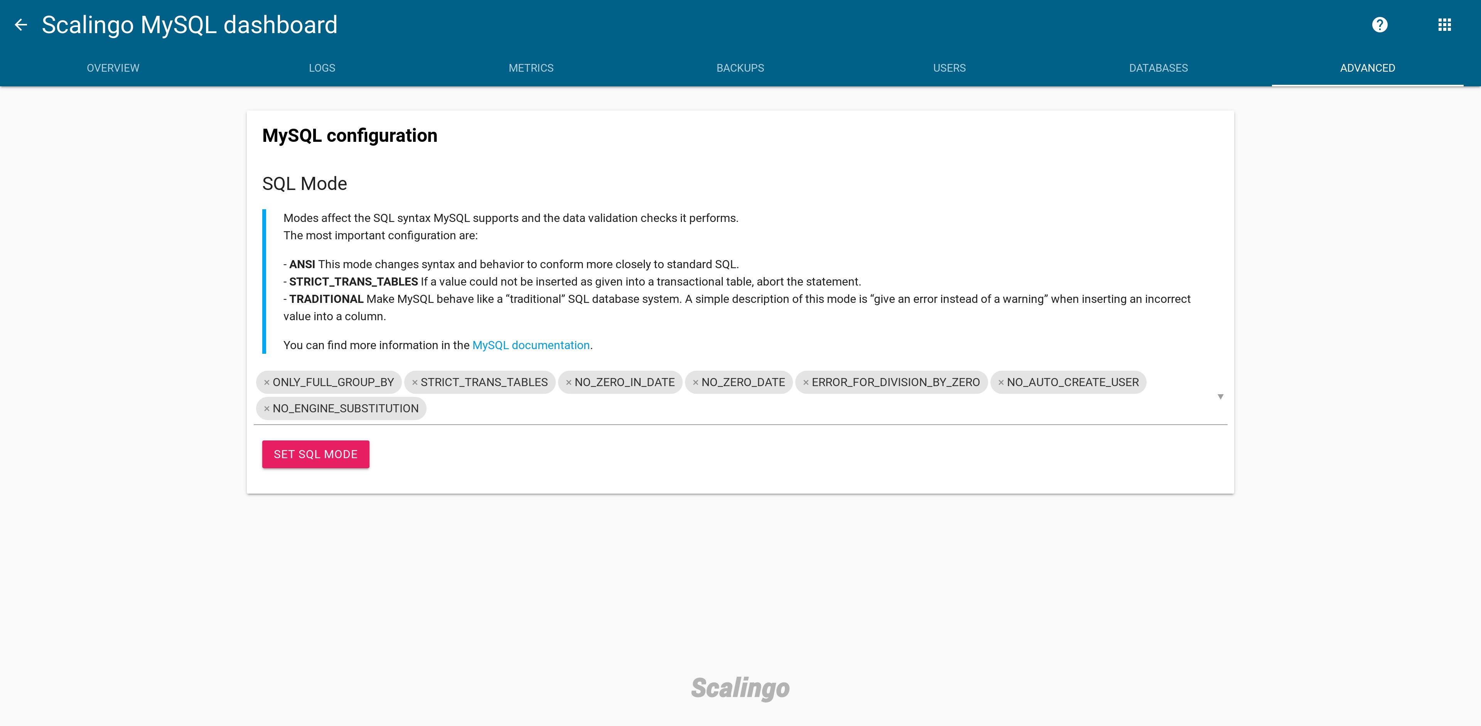1481x726 pixels.
Task: Switch to the Logs tab
Action: point(322,68)
